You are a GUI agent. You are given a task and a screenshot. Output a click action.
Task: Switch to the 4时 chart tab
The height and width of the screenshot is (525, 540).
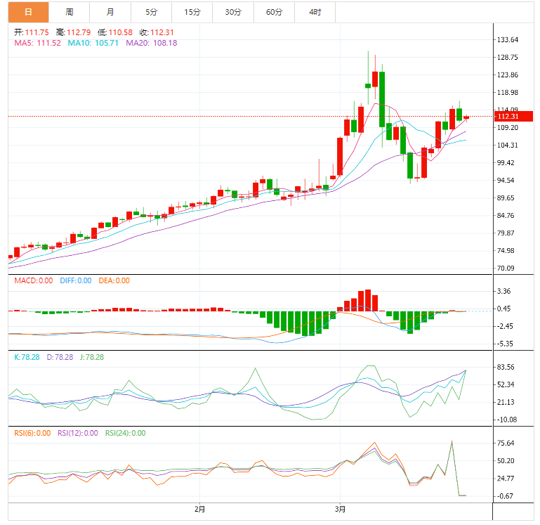tap(315, 13)
